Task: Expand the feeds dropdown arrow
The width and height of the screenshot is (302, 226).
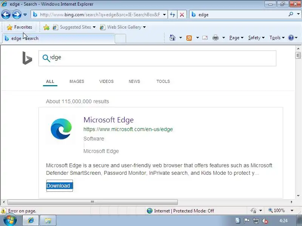Action: (x=197, y=38)
